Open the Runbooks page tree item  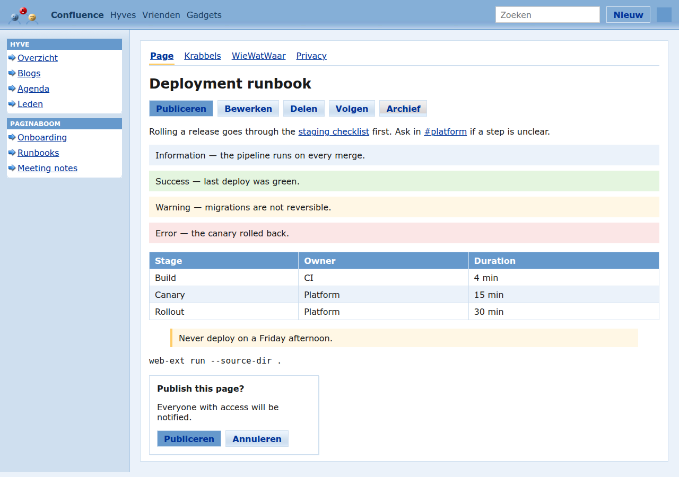[38, 153]
